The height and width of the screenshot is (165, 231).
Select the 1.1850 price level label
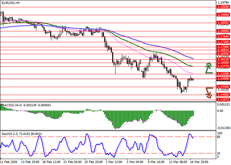click(223, 23)
